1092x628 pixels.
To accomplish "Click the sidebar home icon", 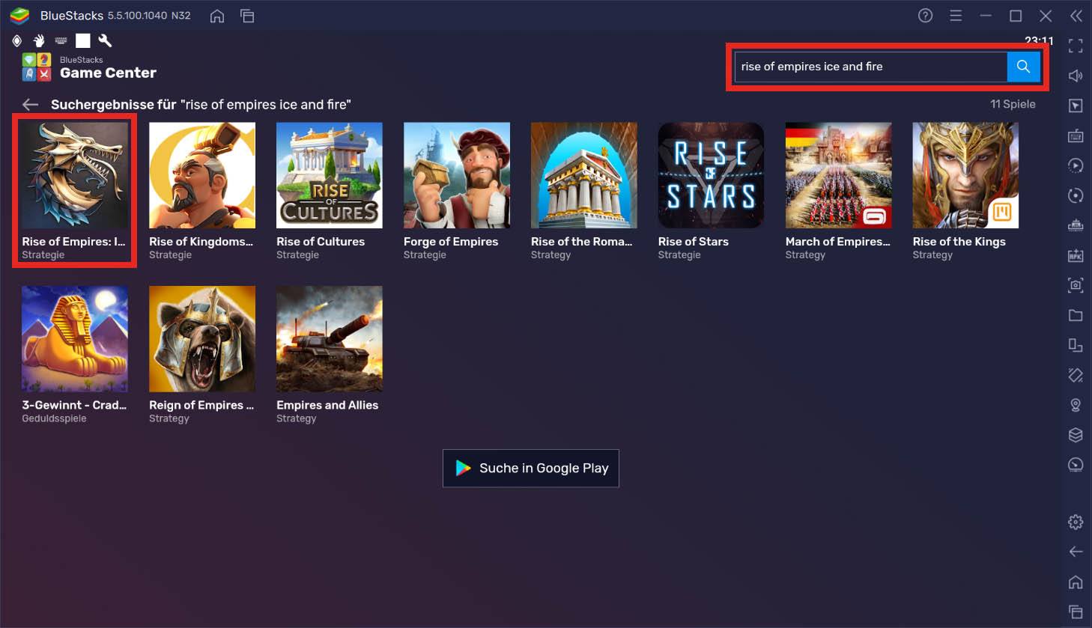I will coord(1076,582).
